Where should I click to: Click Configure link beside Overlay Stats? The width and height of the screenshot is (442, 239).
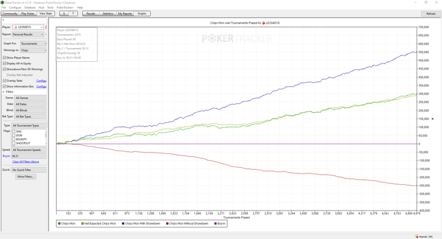[42, 81]
